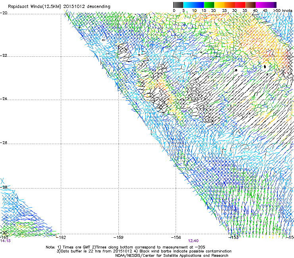Click the 'Times are GMT' note line
Image resolution: width=294 pixels, height=258 pixels.
coord(126,247)
